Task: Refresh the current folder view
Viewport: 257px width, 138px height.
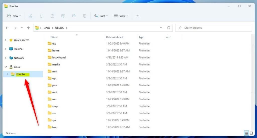Action: (x=168, y=28)
